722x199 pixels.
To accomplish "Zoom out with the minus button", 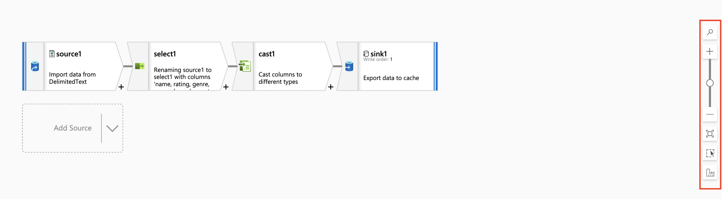I will [710, 114].
